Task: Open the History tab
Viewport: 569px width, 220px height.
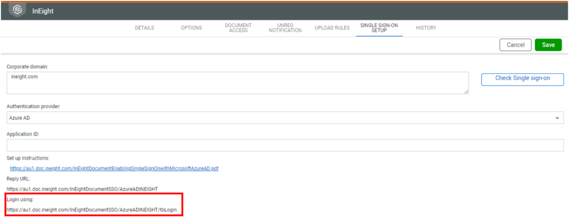Action: tap(426, 28)
